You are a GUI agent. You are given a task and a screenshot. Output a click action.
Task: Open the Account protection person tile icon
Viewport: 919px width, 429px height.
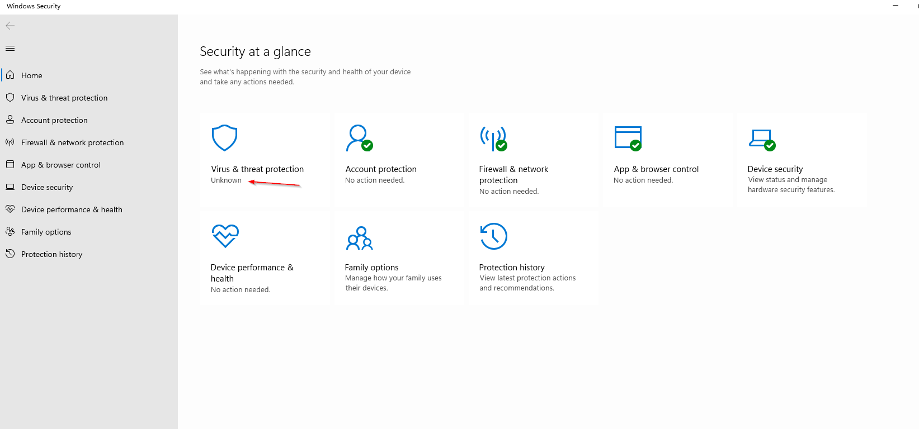pos(359,138)
